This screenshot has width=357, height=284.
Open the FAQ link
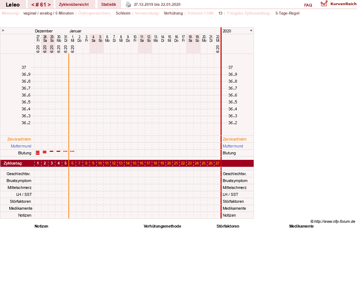pyautogui.click(x=308, y=5)
